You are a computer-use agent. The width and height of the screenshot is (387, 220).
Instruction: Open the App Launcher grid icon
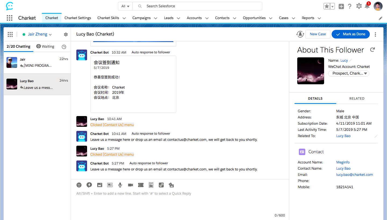tap(9, 18)
